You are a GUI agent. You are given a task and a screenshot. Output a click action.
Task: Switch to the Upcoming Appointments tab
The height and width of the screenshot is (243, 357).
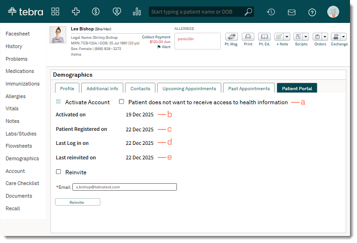(189, 88)
